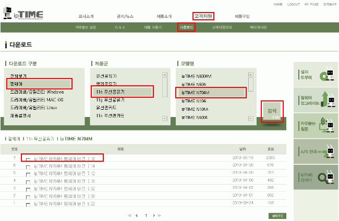Open the 고객지원 main menu
Image resolution: width=339 pixels, height=221 pixels.
[203, 16]
